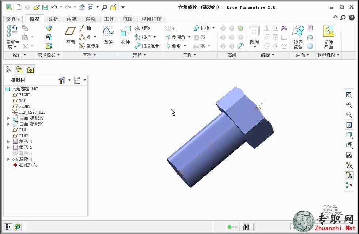Switch to the 工具 tab
The image size is (359, 234).
coord(109,19)
